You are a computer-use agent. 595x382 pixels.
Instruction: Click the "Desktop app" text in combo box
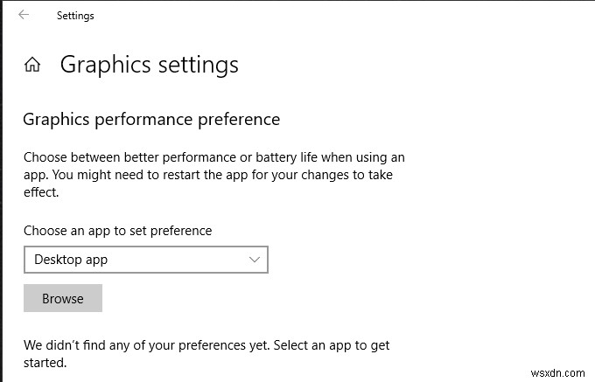click(x=71, y=260)
